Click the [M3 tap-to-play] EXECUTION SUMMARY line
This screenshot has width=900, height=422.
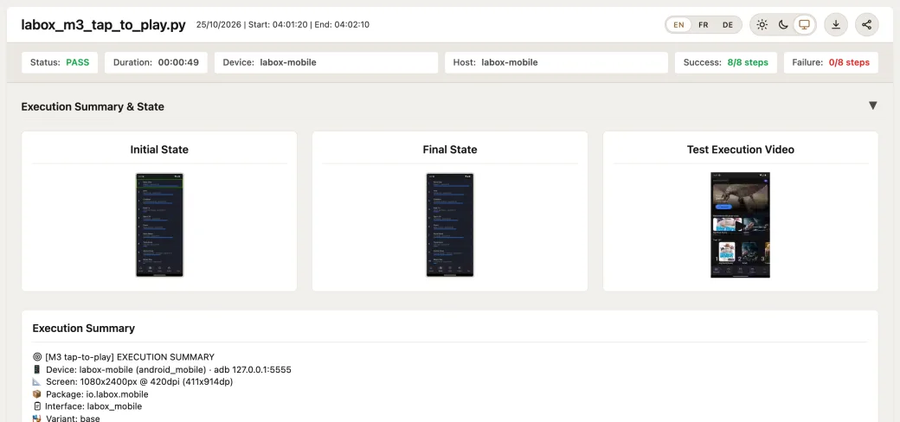pos(124,356)
